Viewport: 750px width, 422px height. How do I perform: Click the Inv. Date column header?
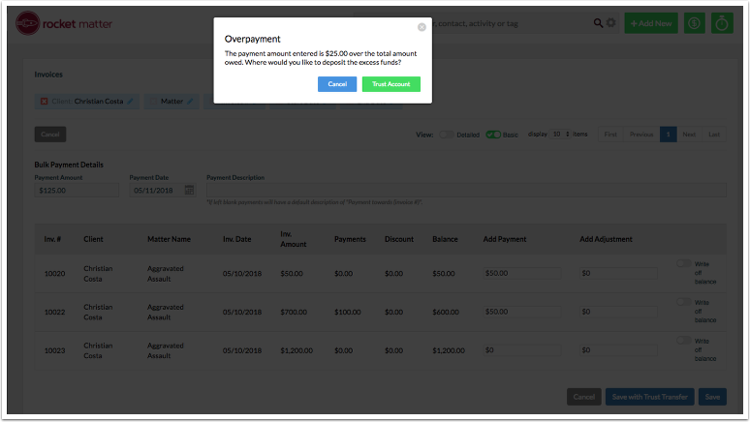pyautogui.click(x=236, y=239)
